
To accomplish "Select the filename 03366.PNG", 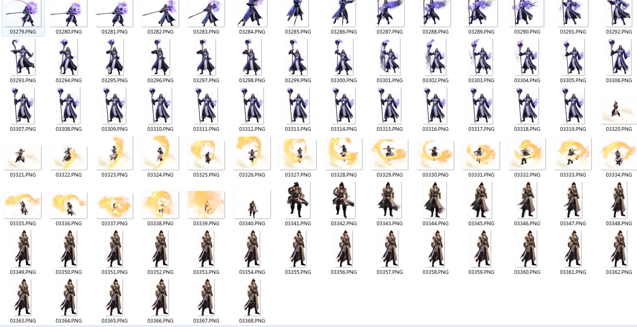I will [160, 320].
